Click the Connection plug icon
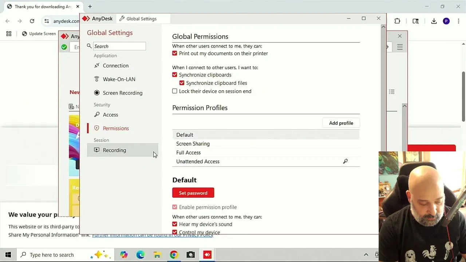Image resolution: width=466 pixels, height=262 pixels. (96, 65)
